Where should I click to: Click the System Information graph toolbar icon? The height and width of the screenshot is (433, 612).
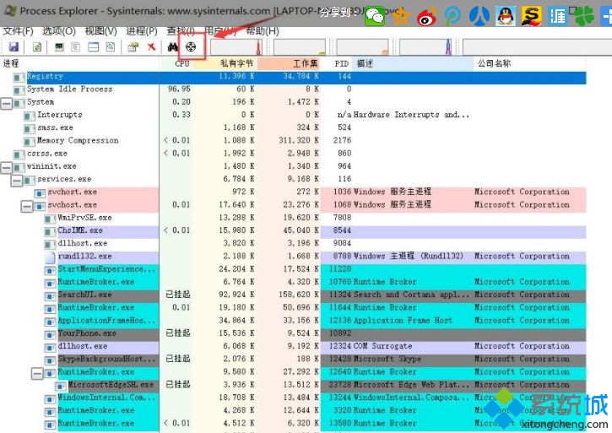pyautogui.click(x=59, y=47)
